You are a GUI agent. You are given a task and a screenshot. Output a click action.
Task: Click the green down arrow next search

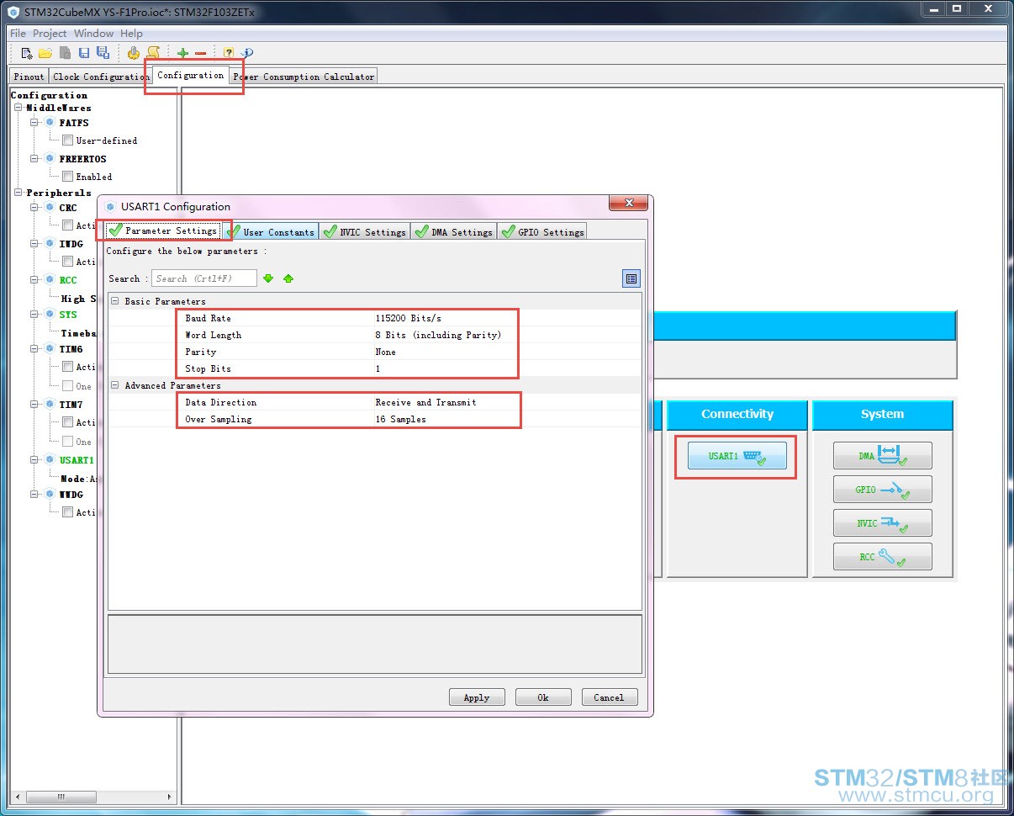pyautogui.click(x=268, y=278)
